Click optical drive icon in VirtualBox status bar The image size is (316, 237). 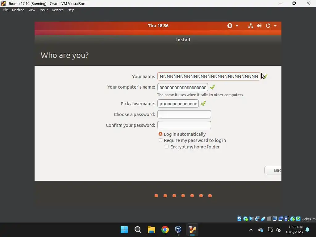click(245, 219)
